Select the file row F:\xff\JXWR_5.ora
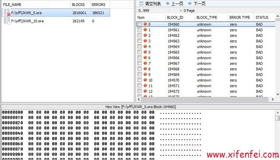Image resolution: width=280 pixels, height=160 pixels. coord(56,12)
